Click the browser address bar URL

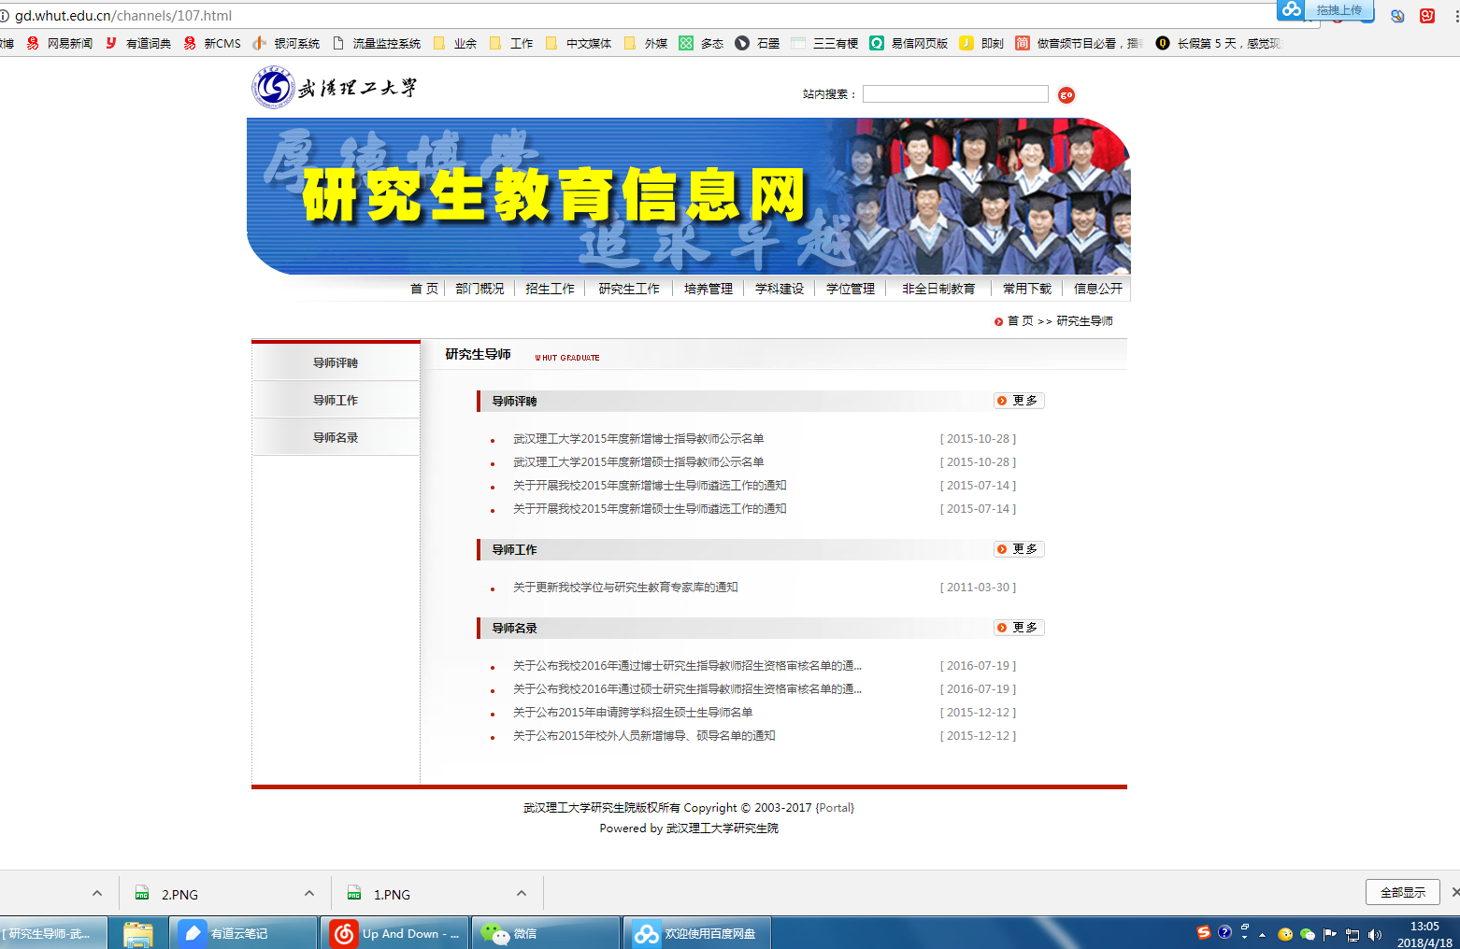123,16
